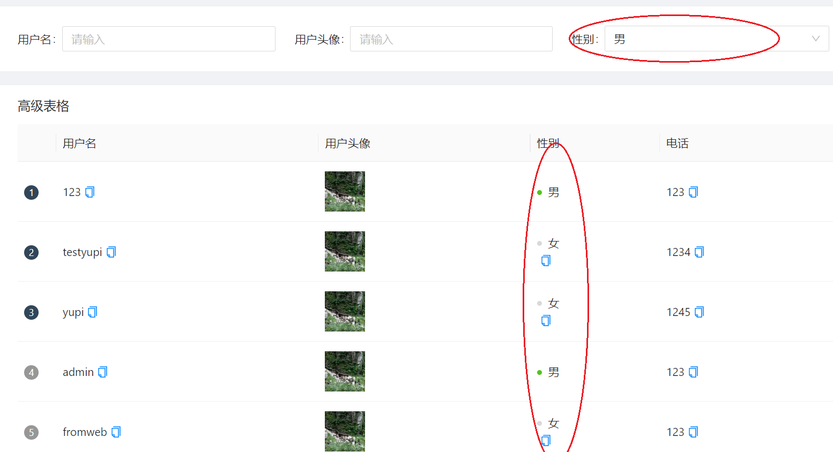Click the 用户头像 column header
This screenshot has height=452, width=833.
(347, 143)
